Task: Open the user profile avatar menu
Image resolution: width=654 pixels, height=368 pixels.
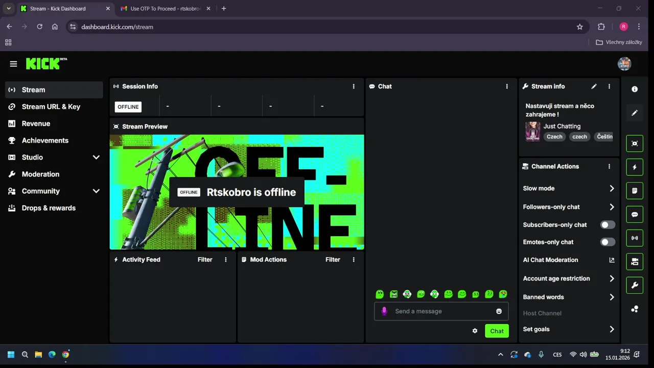Action: pos(624,64)
